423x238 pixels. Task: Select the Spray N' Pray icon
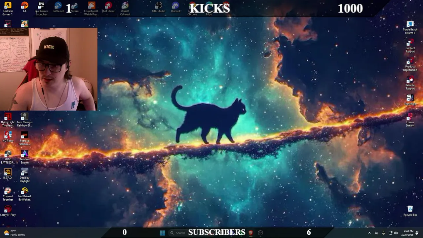[8, 211]
